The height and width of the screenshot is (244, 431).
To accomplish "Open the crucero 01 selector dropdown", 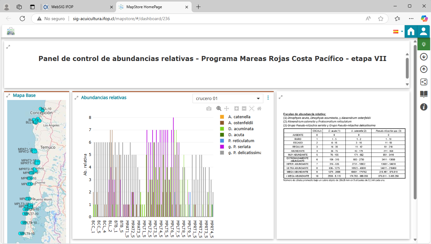I will pos(228,98).
